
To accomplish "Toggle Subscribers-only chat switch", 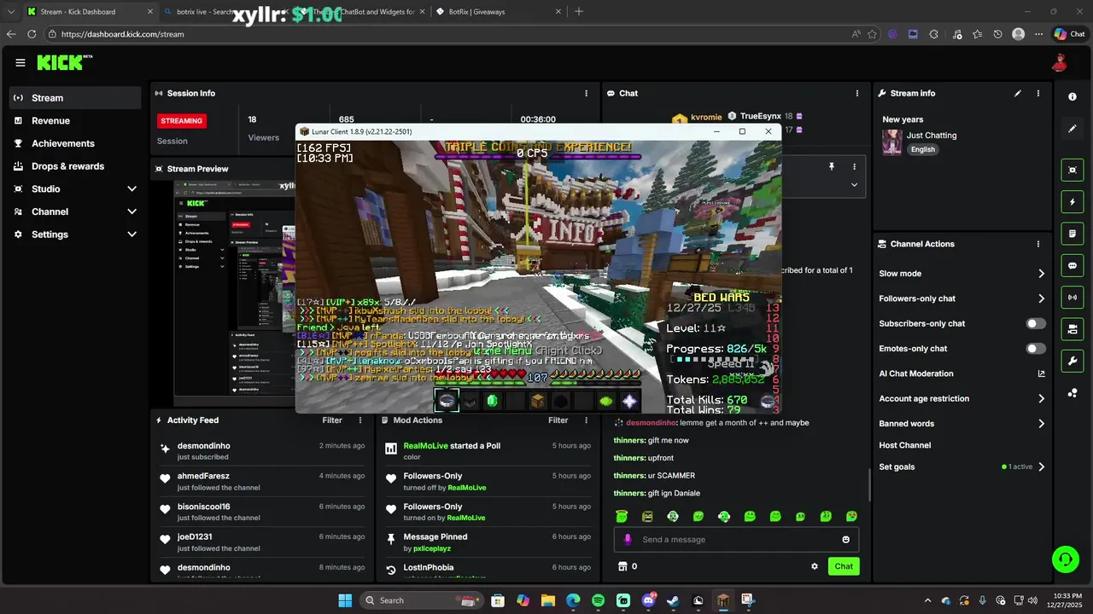I will point(1036,323).
